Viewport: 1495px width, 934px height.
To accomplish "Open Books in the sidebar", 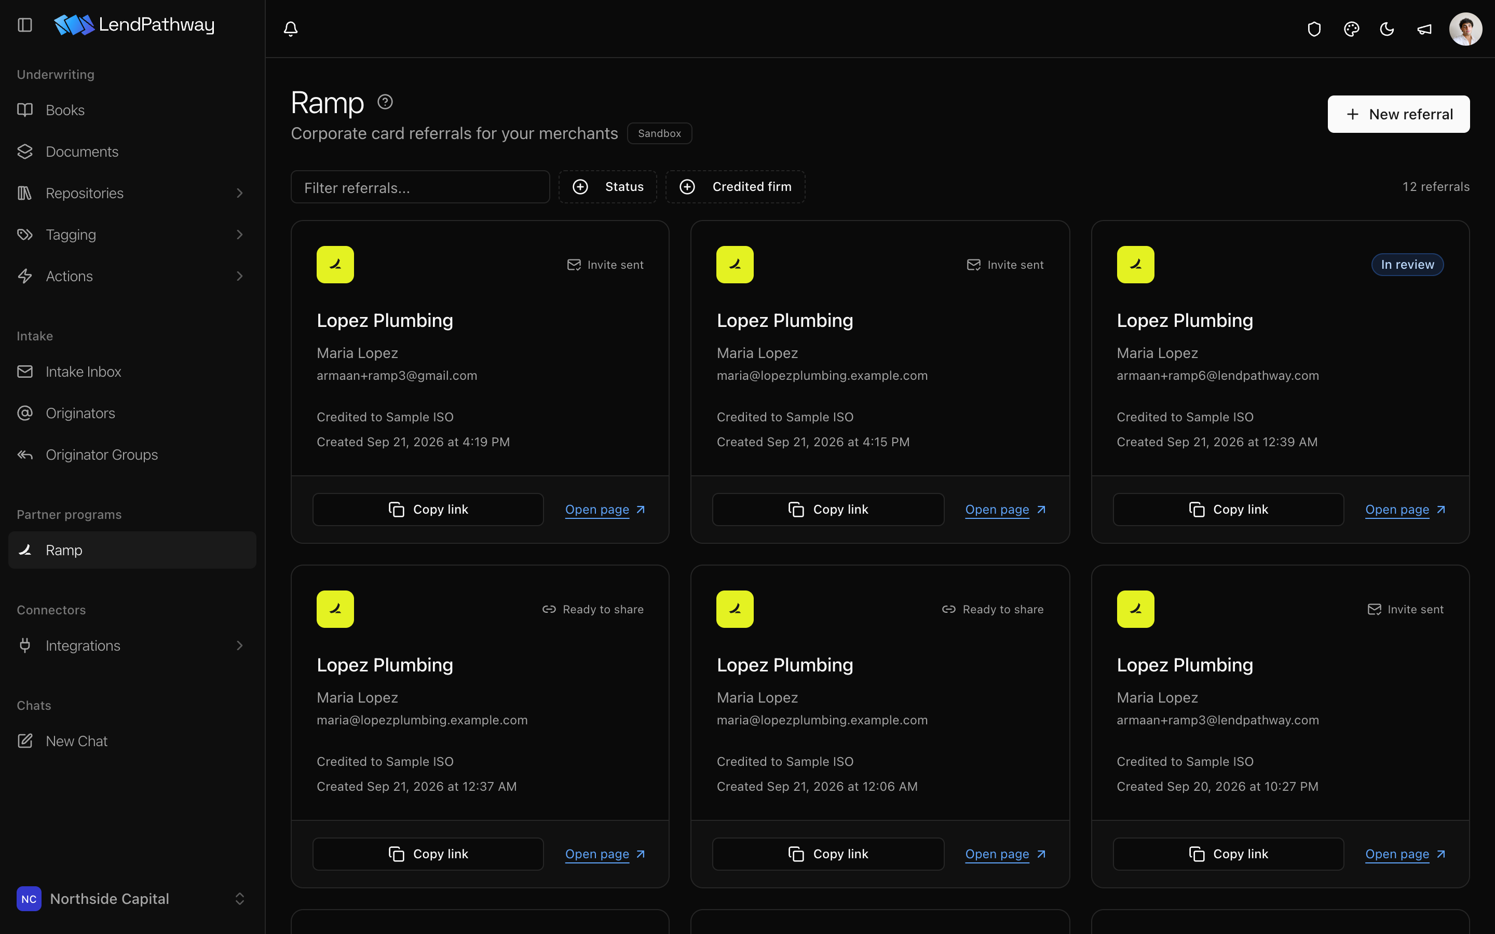I will [132, 110].
